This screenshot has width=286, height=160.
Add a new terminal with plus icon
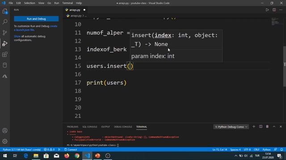(x=254, y=127)
